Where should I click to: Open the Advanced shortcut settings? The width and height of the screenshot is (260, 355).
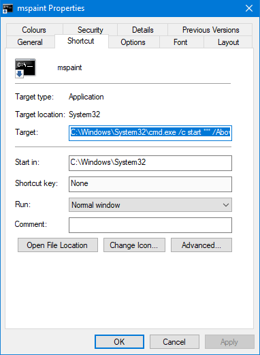coord(201,245)
